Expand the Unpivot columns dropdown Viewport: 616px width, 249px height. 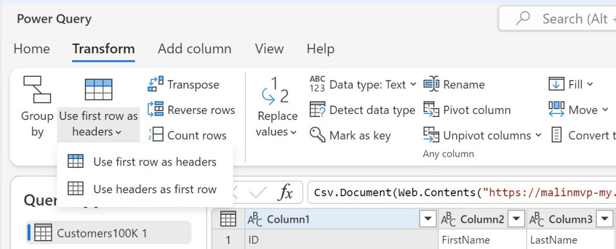click(538, 136)
